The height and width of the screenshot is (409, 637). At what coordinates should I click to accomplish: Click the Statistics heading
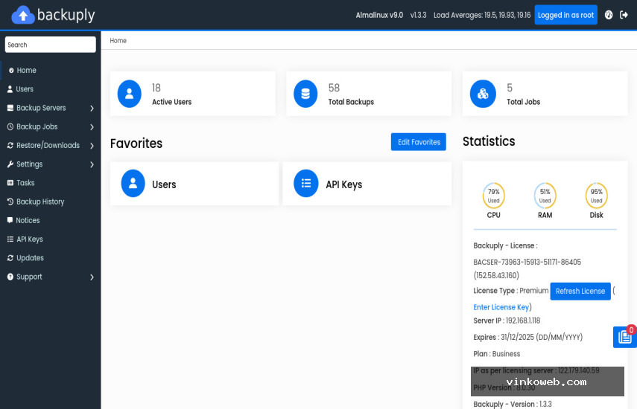click(489, 141)
